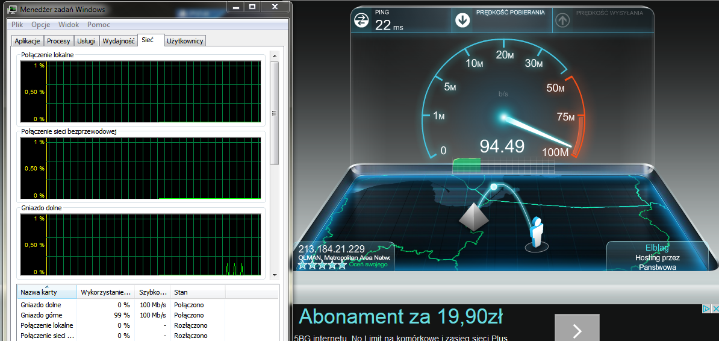This screenshot has width=719, height=341.
Task: Click the Task Manager title bar icon
Action: (x=13, y=8)
